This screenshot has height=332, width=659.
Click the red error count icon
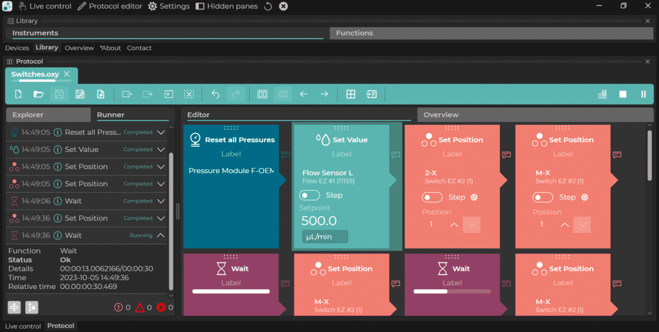(161, 307)
